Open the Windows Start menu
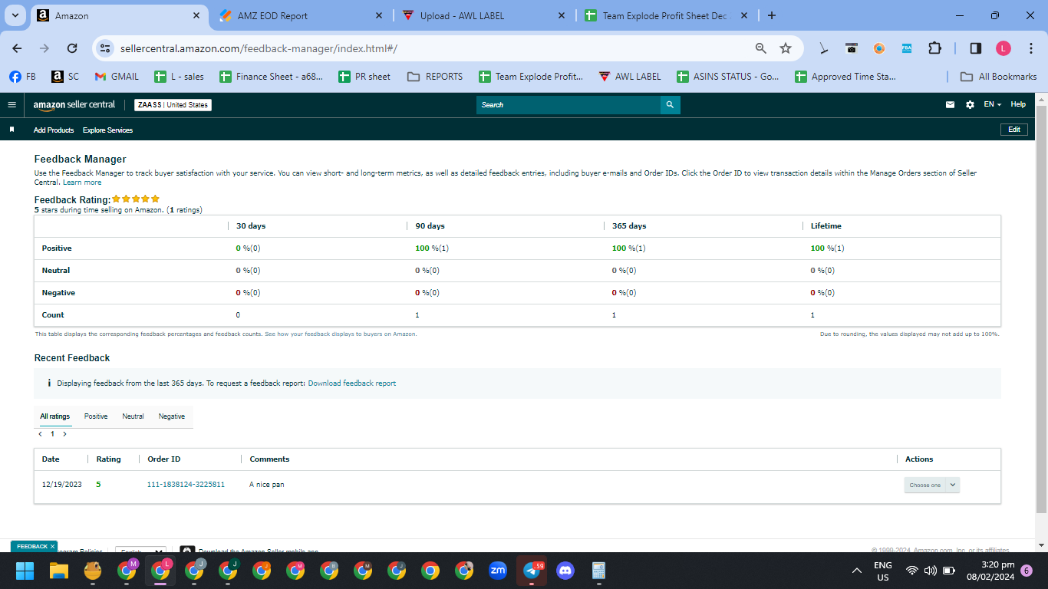The width and height of the screenshot is (1048, 589). [25, 571]
